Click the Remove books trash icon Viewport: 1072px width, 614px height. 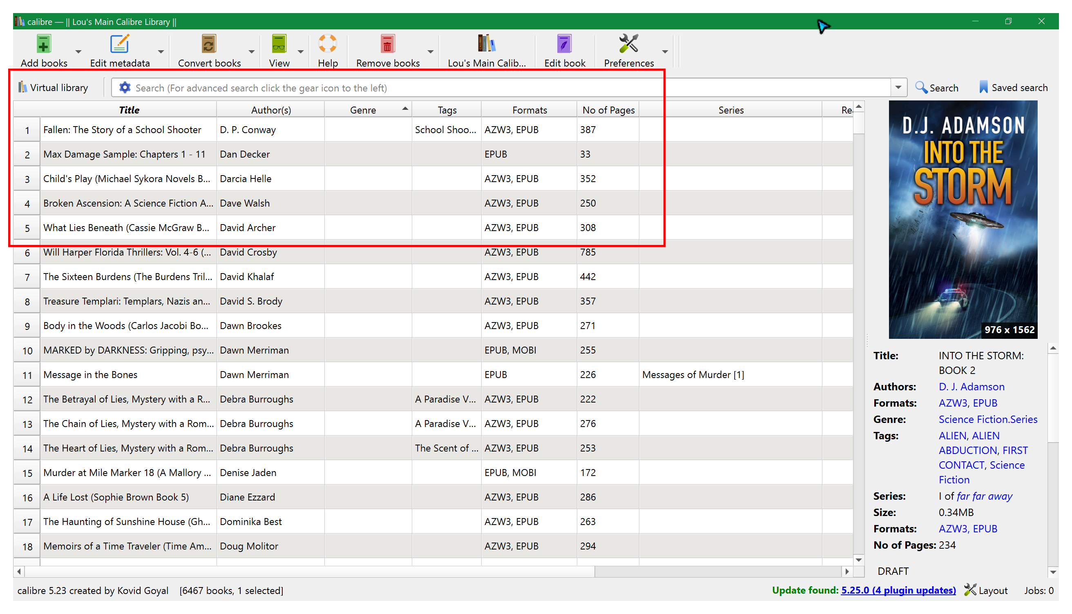[387, 44]
